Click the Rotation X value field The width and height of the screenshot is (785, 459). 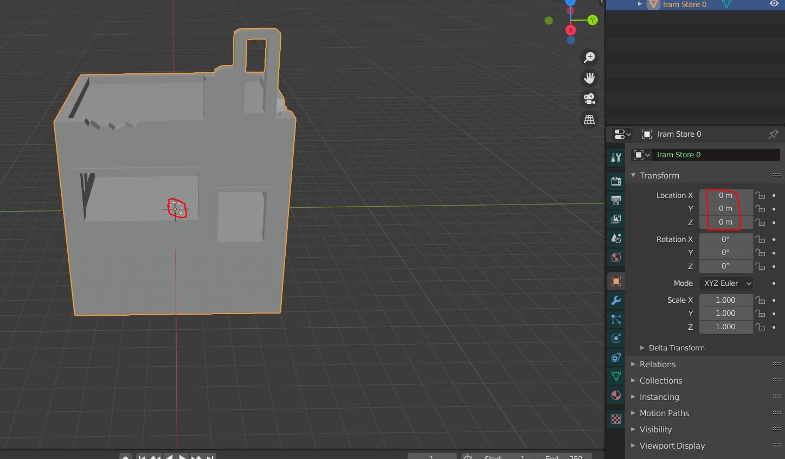(726, 239)
